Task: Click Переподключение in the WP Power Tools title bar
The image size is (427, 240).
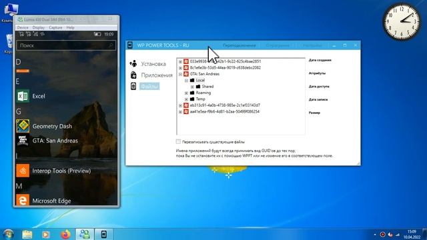Action: (239, 45)
